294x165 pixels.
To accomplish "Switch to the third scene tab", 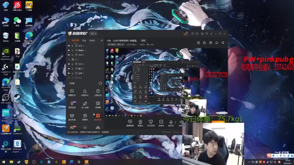I will click(x=92, y=40).
